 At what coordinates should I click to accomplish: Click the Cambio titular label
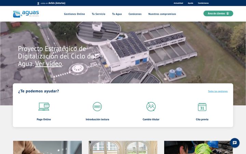(x=151, y=119)
